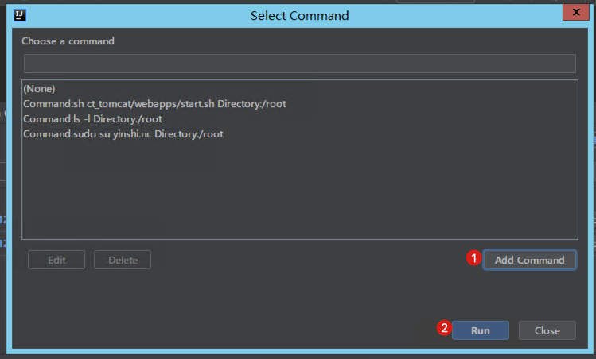Click the "Select Command" dialog title text

(x=299, y=15)
